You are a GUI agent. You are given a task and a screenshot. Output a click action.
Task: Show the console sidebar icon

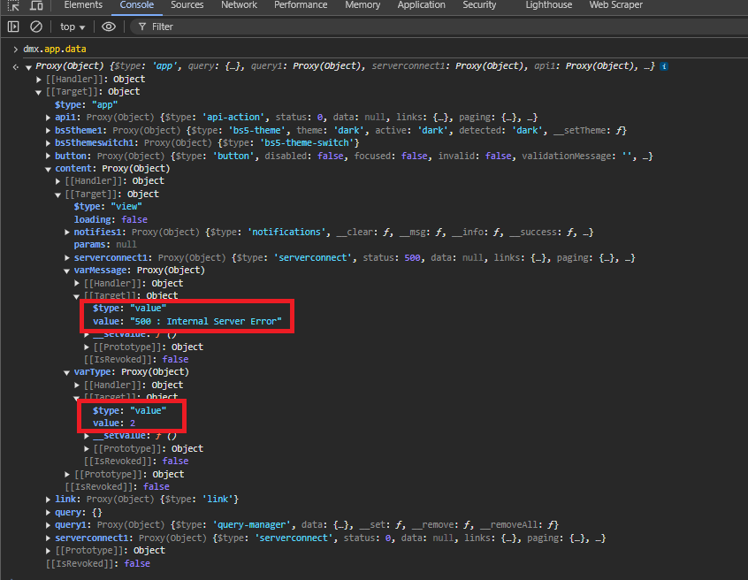(13, 27)
